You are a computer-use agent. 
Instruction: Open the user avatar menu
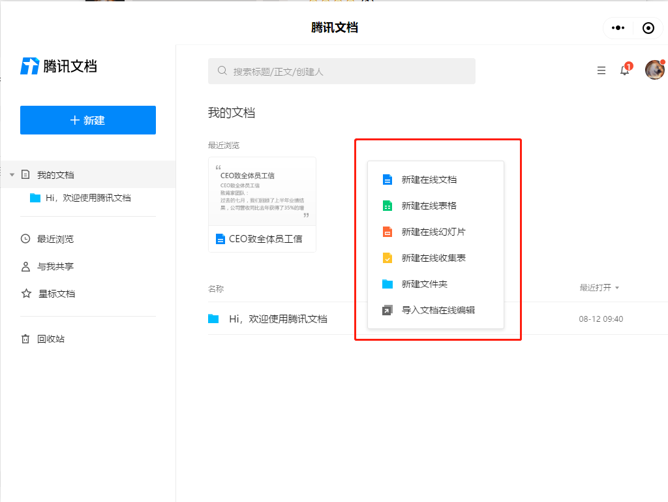pos(655,70)
